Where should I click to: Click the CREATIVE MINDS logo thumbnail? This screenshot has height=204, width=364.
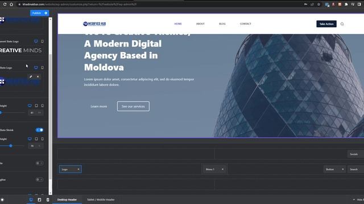pyautogui.click(x=21, y=50)
